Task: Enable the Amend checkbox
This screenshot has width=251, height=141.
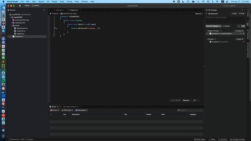Action: tap(223, 26)
